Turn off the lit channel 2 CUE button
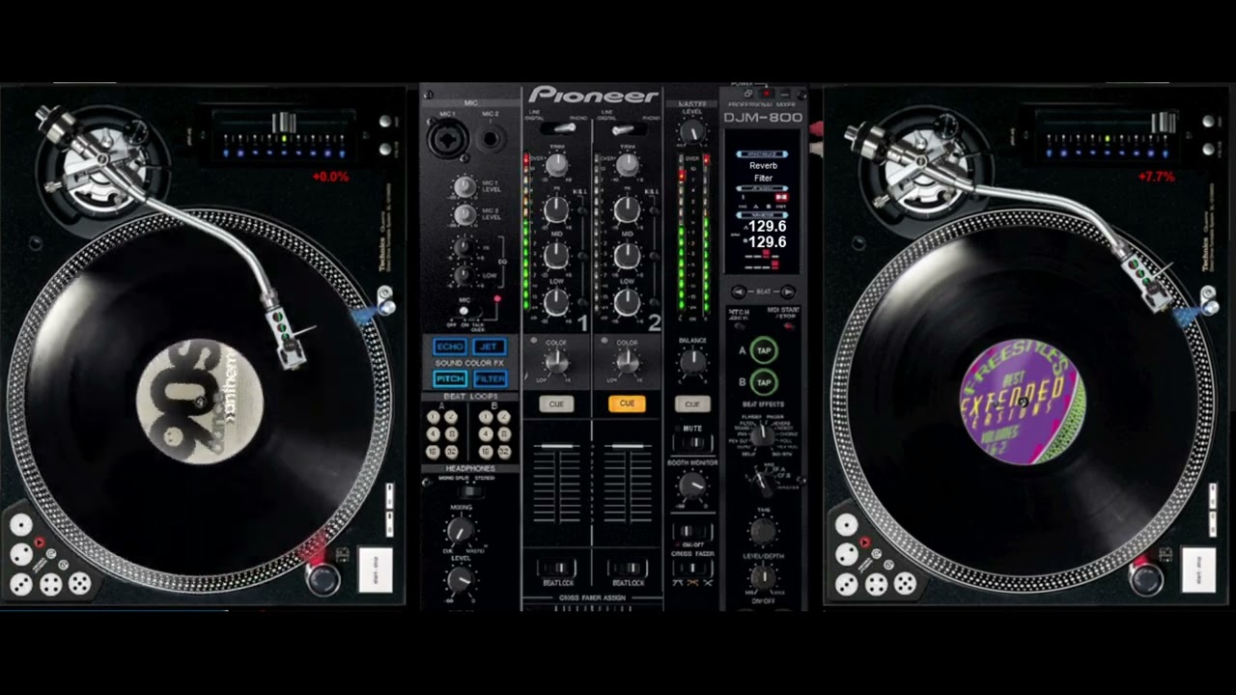Screen dimensions: 1236x695 pos(627,403)
